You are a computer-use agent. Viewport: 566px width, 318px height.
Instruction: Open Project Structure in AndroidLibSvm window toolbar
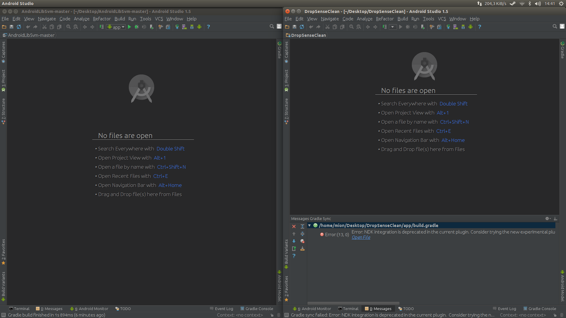pos(168,27)
